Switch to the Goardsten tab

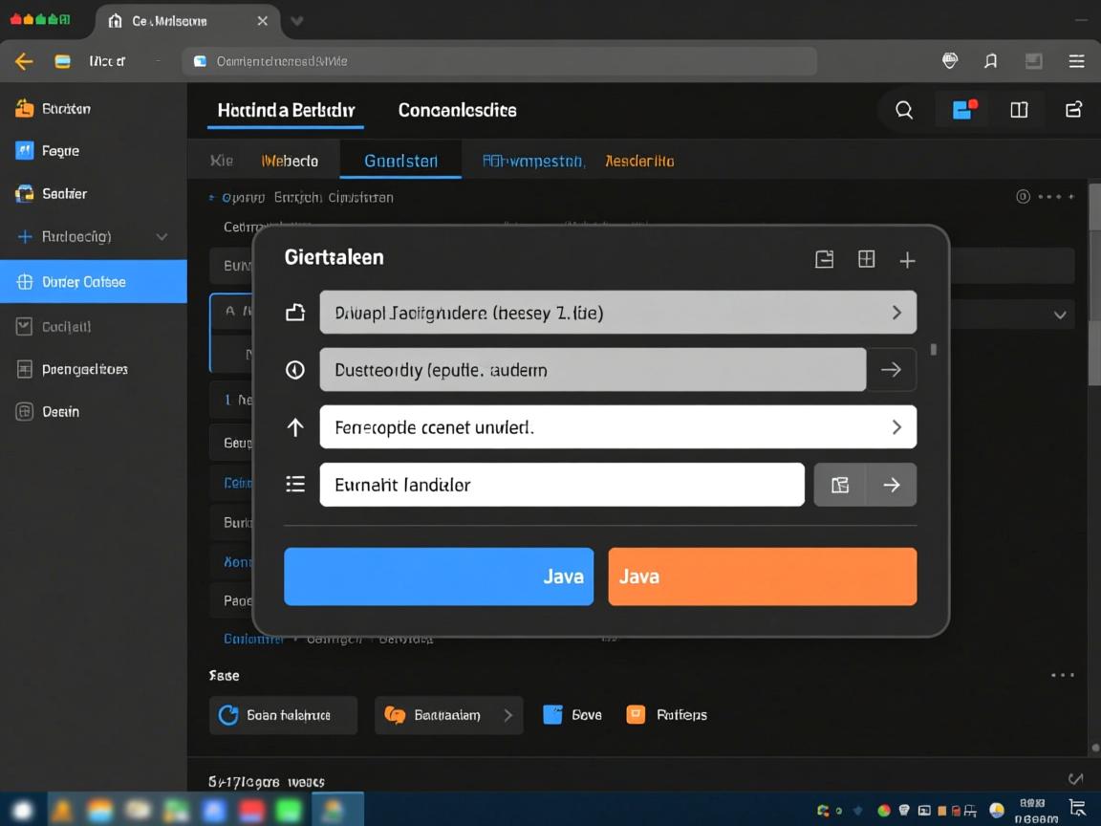click(x=400, y=161)
